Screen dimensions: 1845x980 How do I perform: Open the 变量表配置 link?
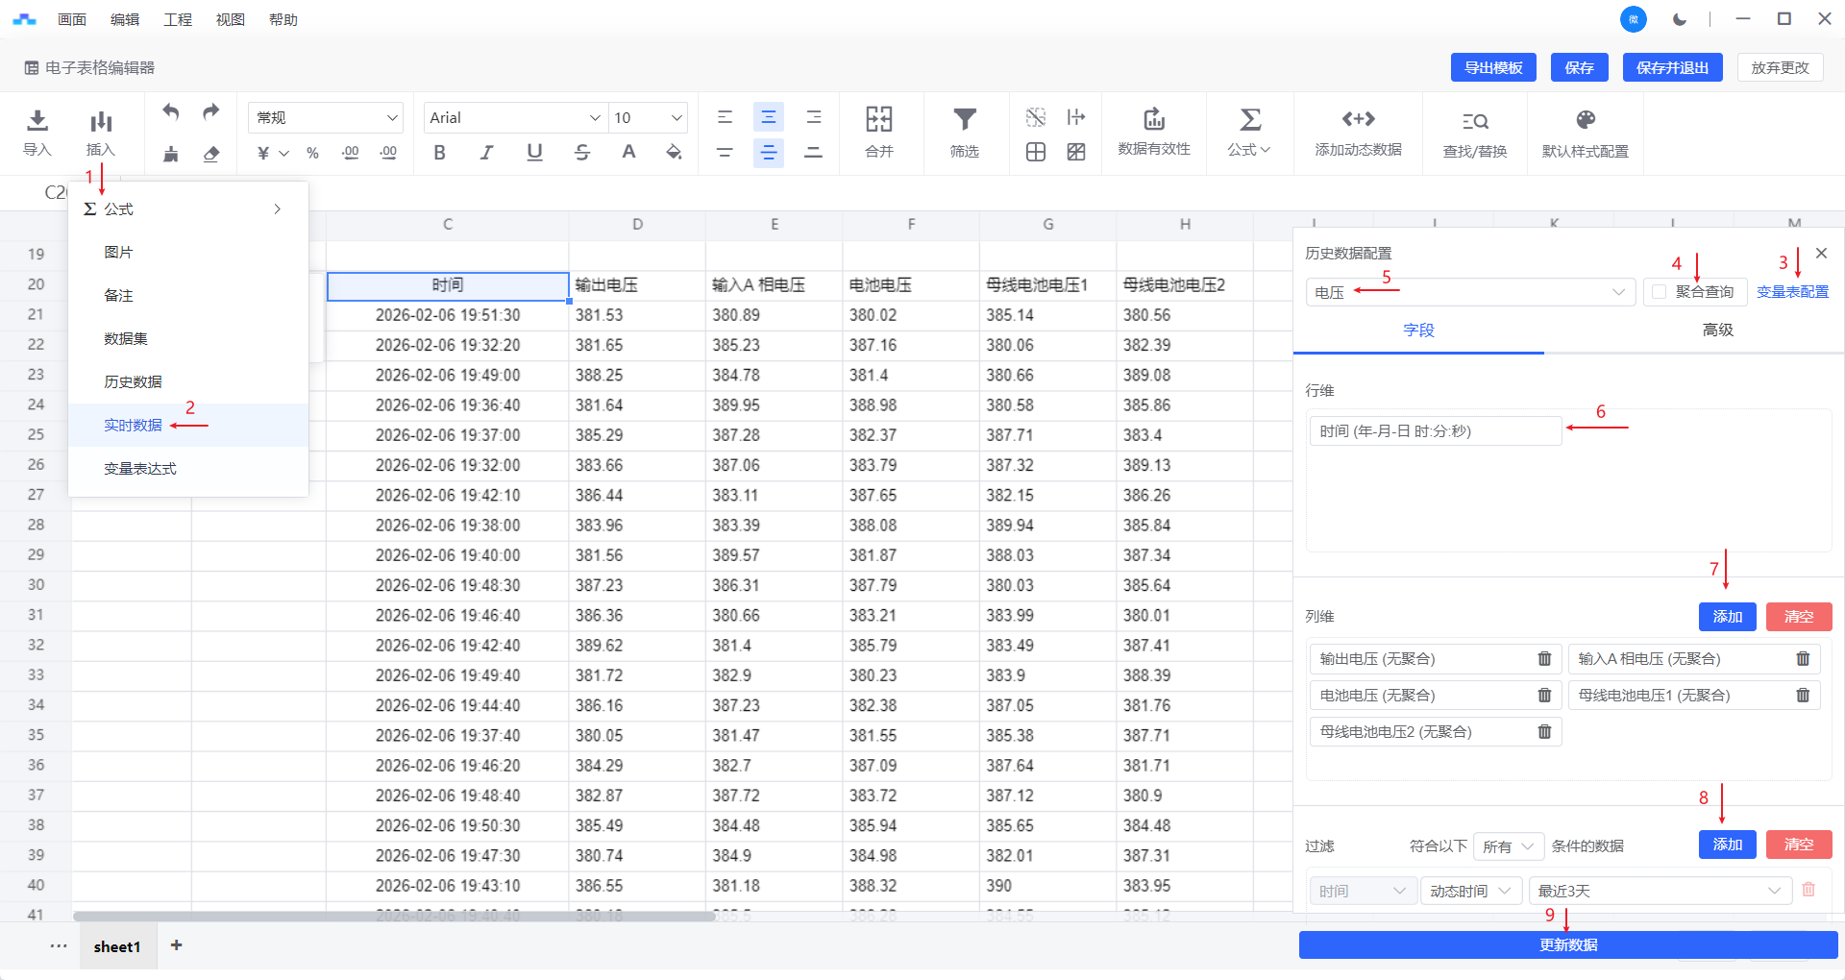point(1792,292)
